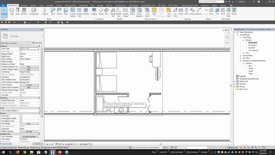Viewport: 275px width, 155px height.
Task: Choose the Component tool
Action: (x=34, y=12)
